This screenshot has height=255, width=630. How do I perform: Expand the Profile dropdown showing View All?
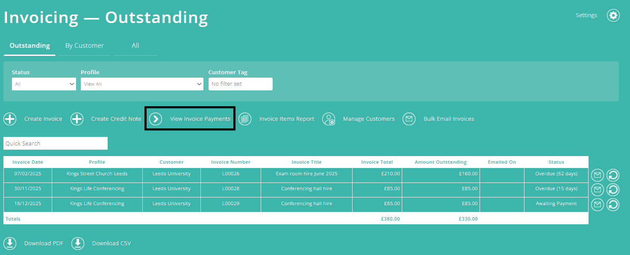[x=141, y=84]
